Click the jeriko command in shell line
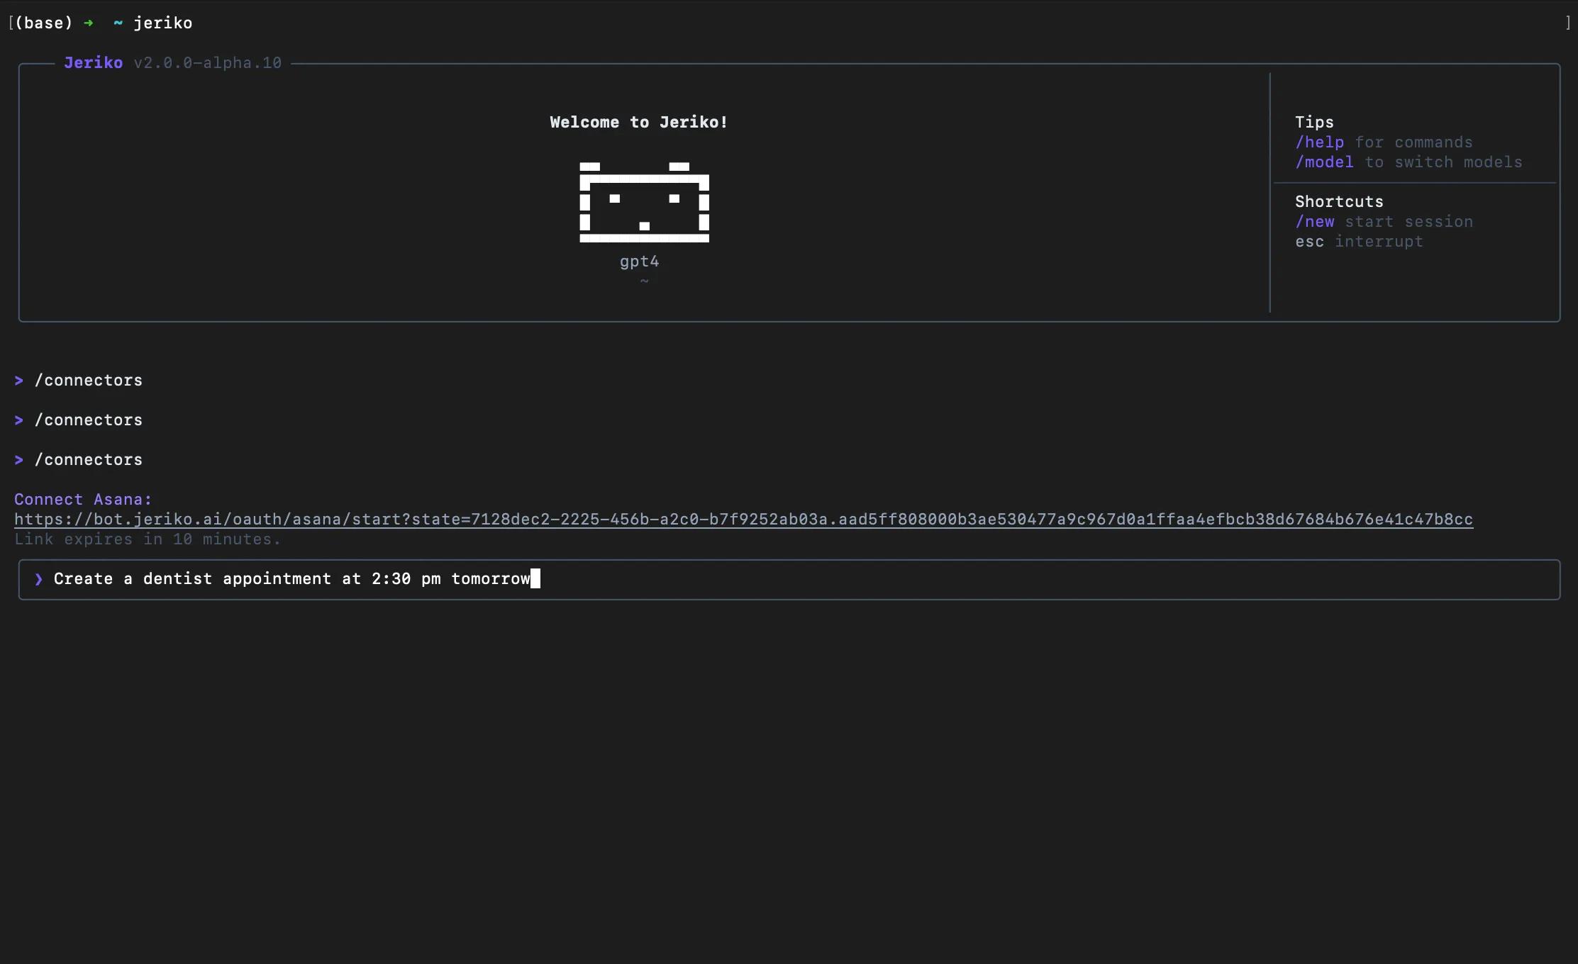 [162, 23]
